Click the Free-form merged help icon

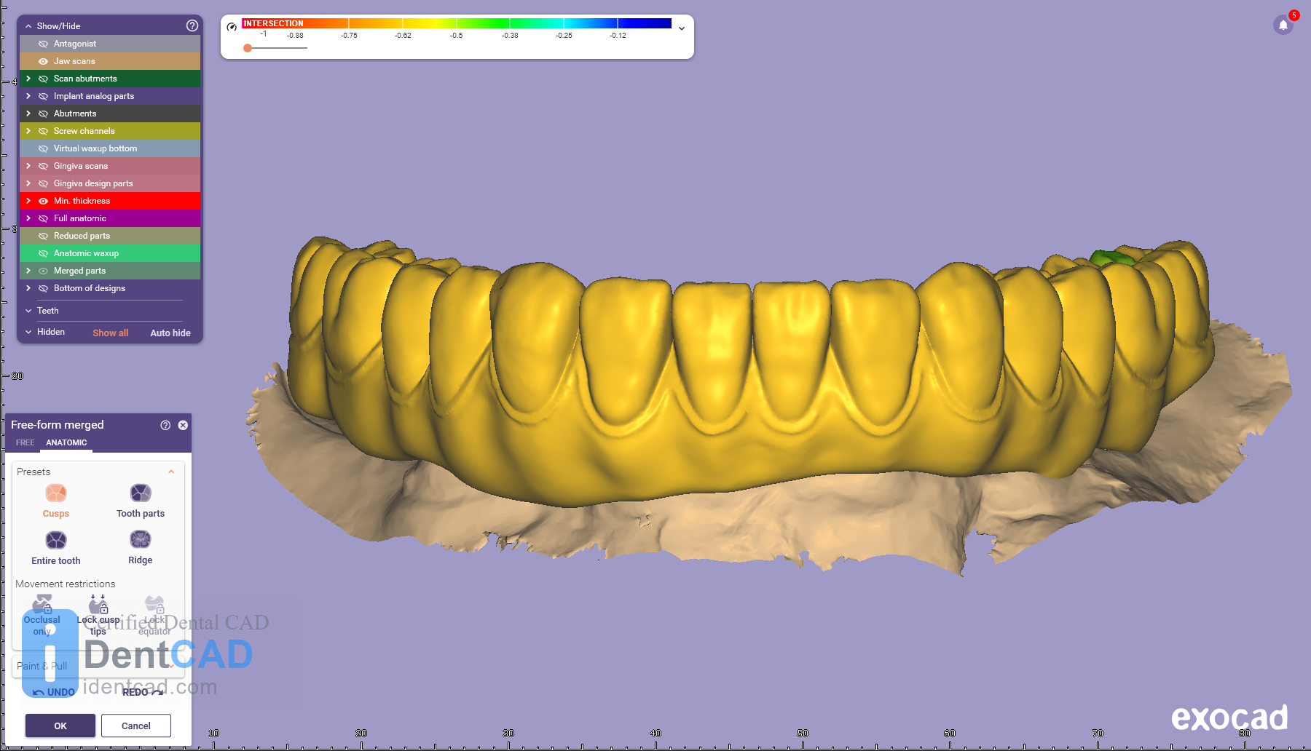pyautogui.click(x=165, y=425)
